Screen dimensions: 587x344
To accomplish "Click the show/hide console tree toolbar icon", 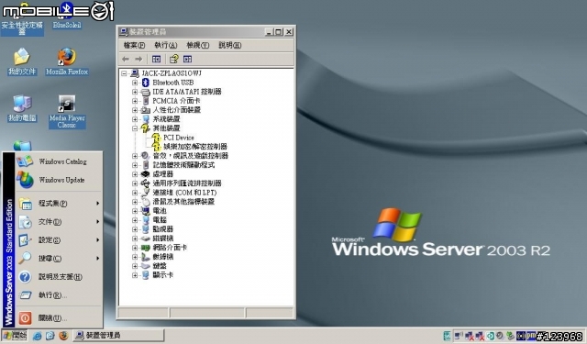I will 156,59.
